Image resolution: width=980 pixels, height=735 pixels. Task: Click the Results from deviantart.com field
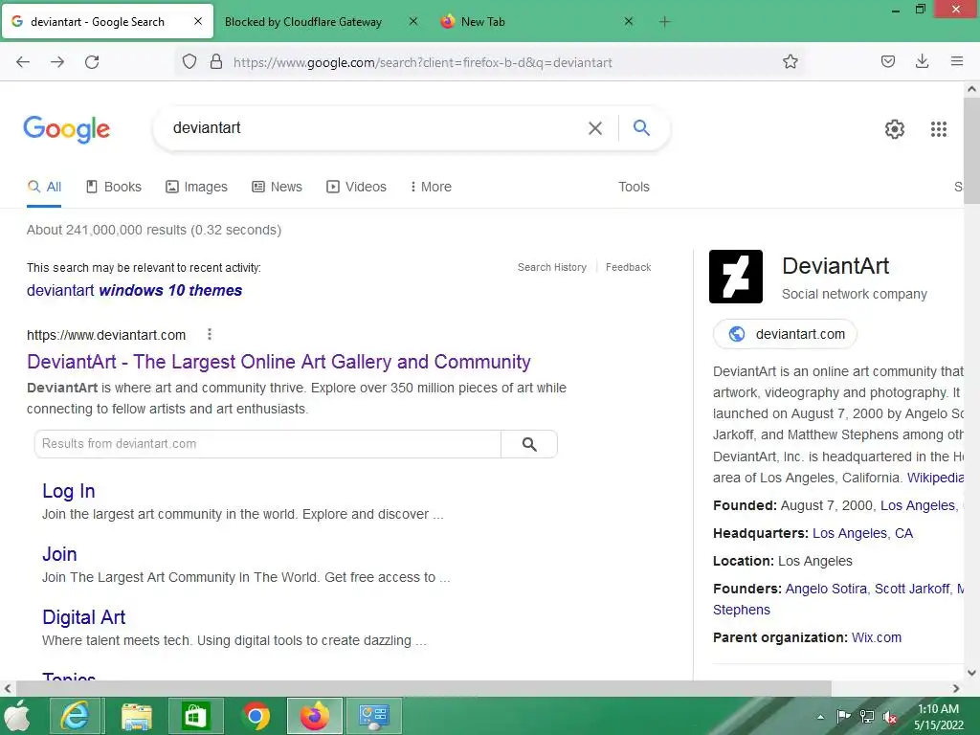268,444
